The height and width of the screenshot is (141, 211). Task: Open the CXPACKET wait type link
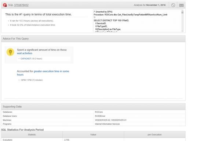click(x=26, y=59)
